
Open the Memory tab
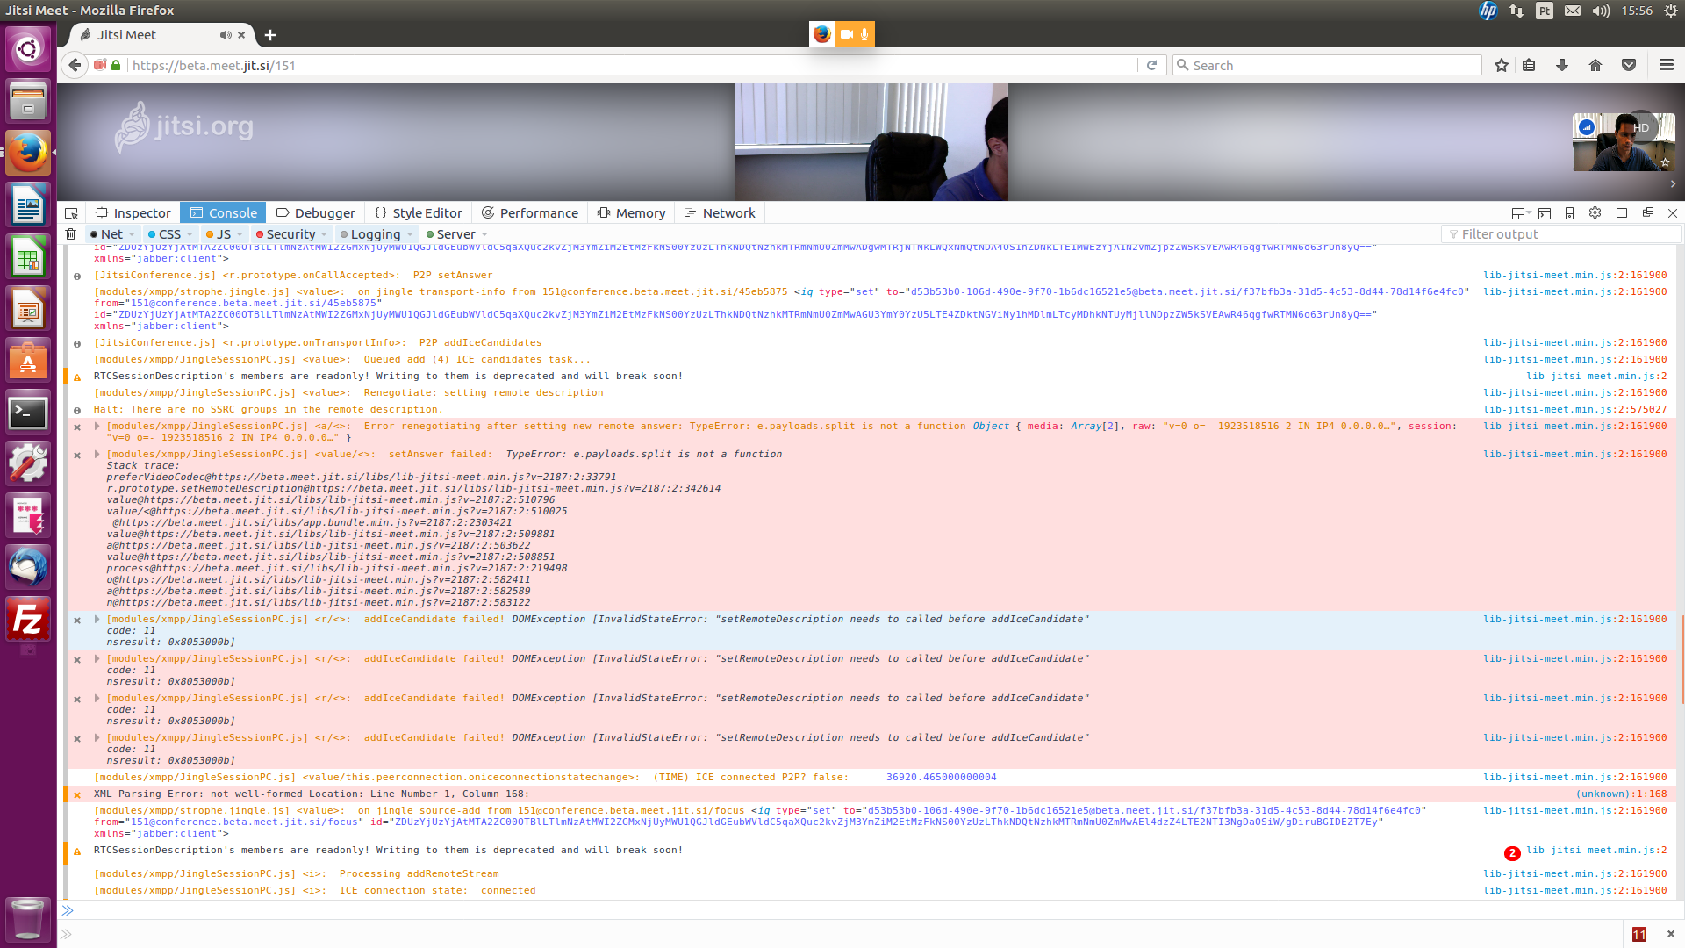(x=632, y=213)
